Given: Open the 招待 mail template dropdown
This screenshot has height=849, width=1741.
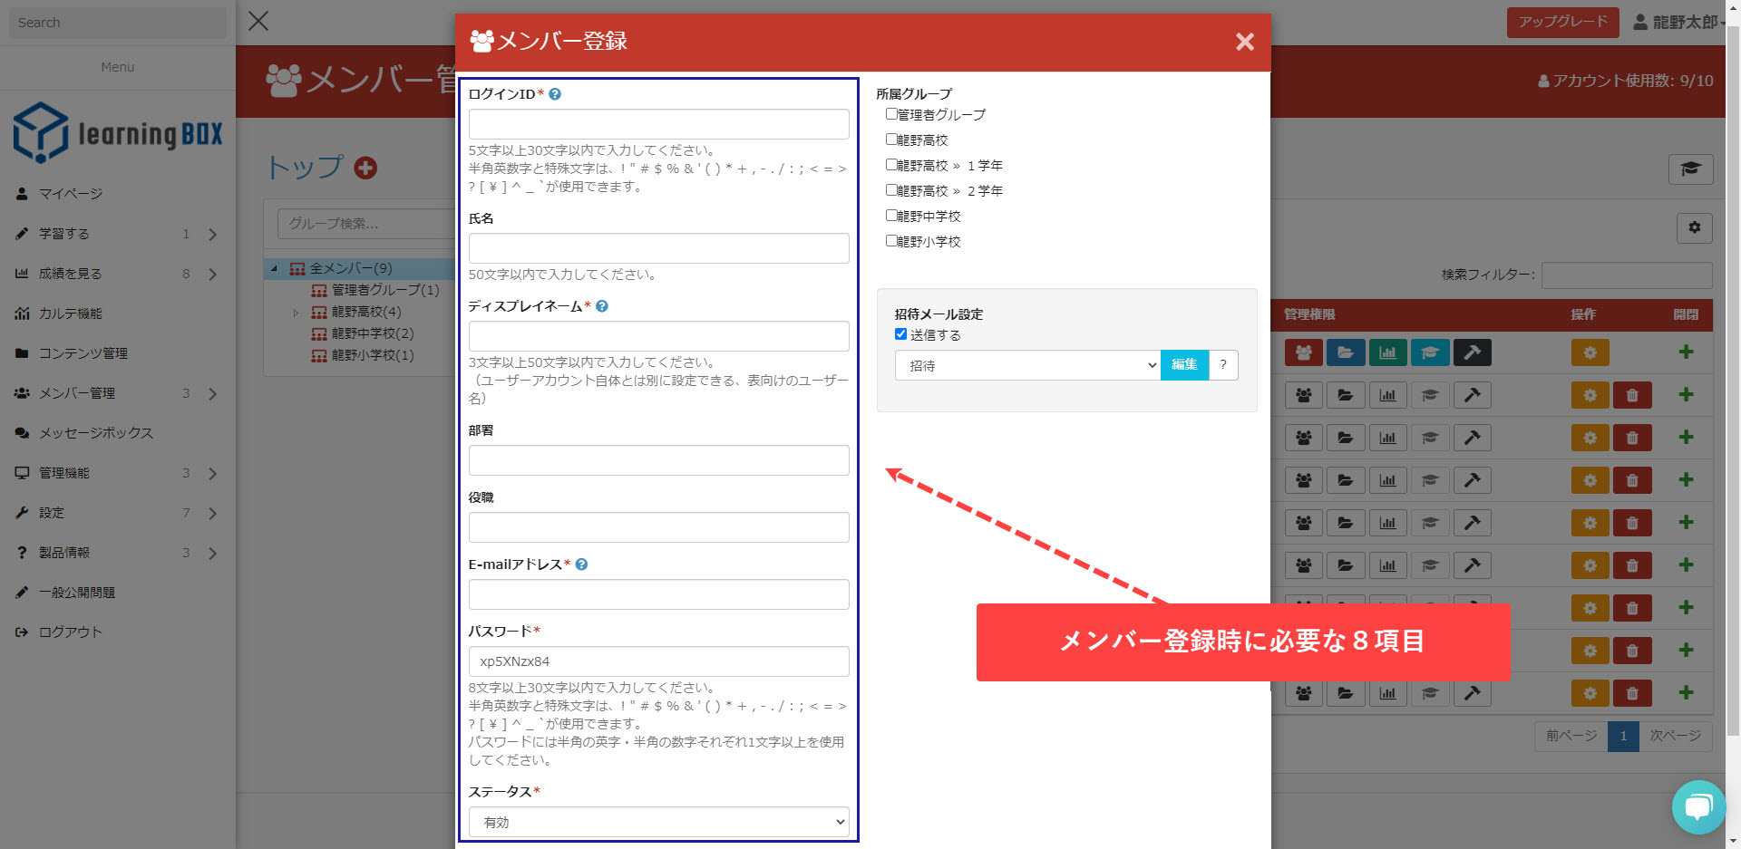Looking at the screenshot, I should point(1027,365).
